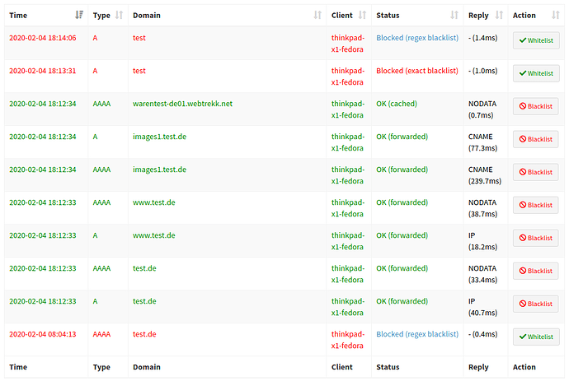Click the sort arrows beside Type header
This screenshot has height=381, width=569.
click(x=119, y=15)
